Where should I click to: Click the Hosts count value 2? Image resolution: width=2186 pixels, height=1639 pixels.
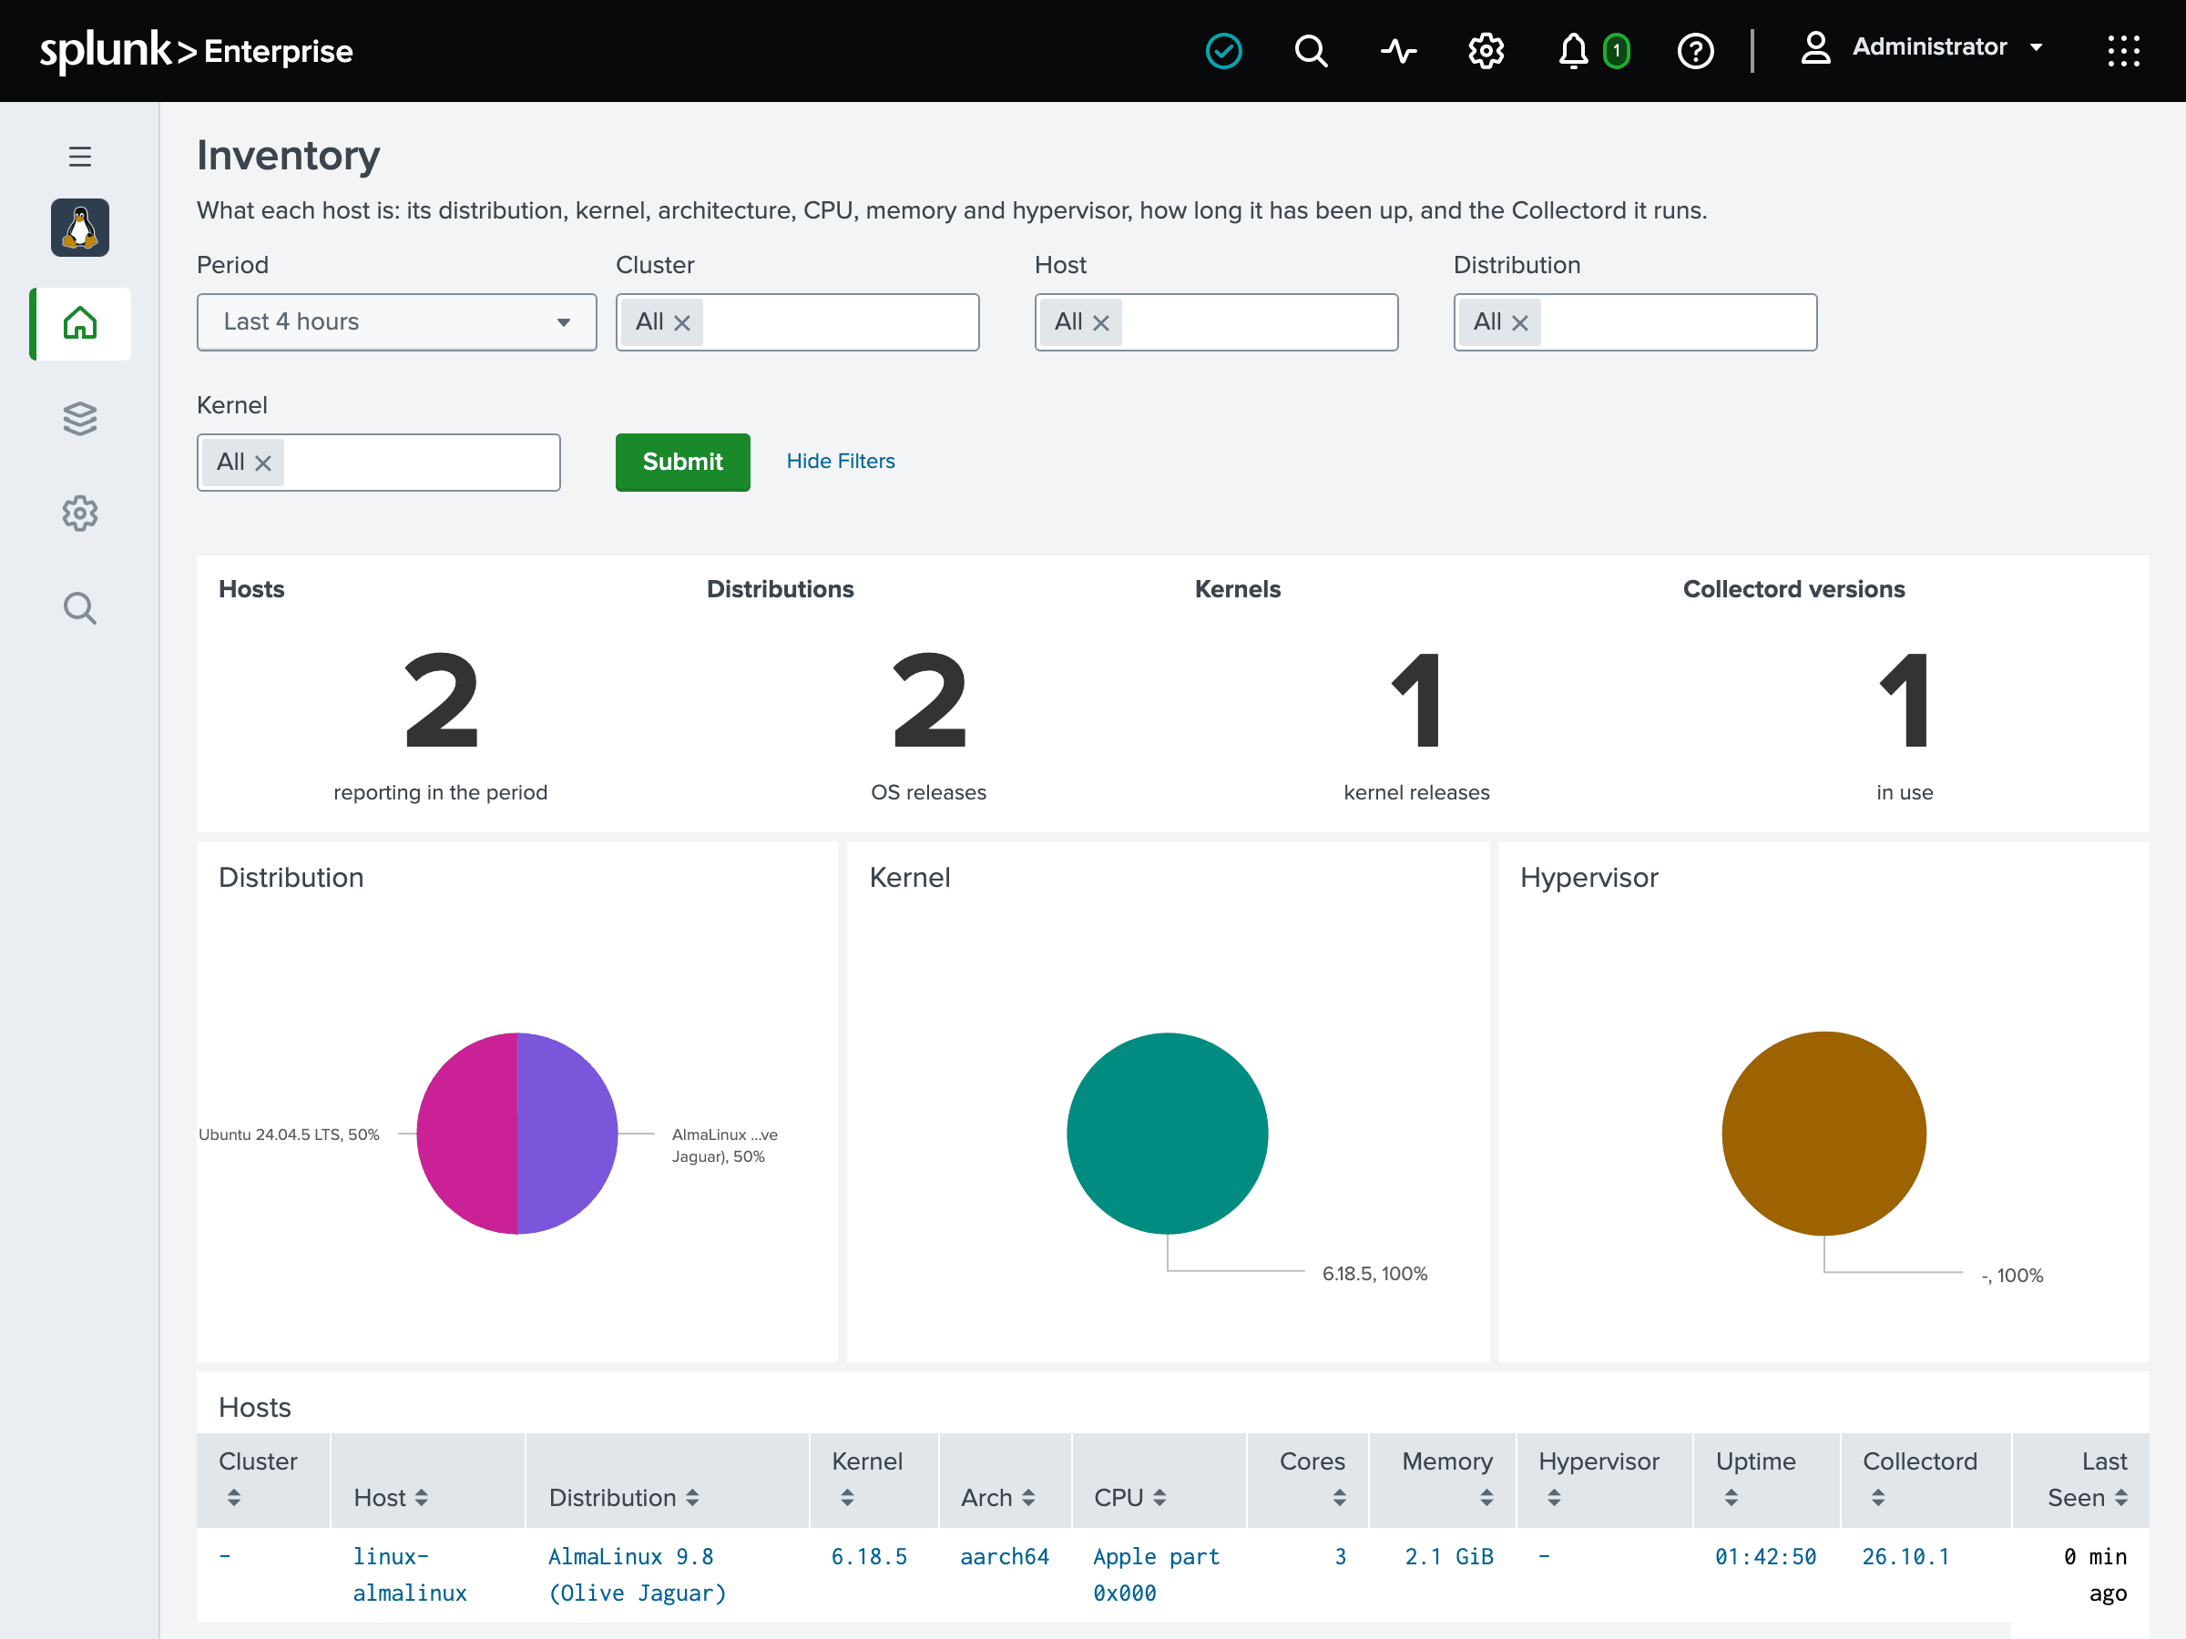point(441,699)
